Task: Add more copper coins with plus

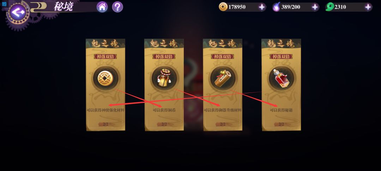Action: pyautogui.click(x=262, y=7)
